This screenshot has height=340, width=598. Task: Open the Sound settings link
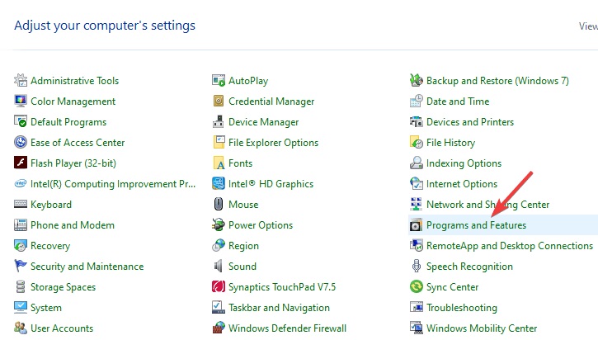coord(242,267)
